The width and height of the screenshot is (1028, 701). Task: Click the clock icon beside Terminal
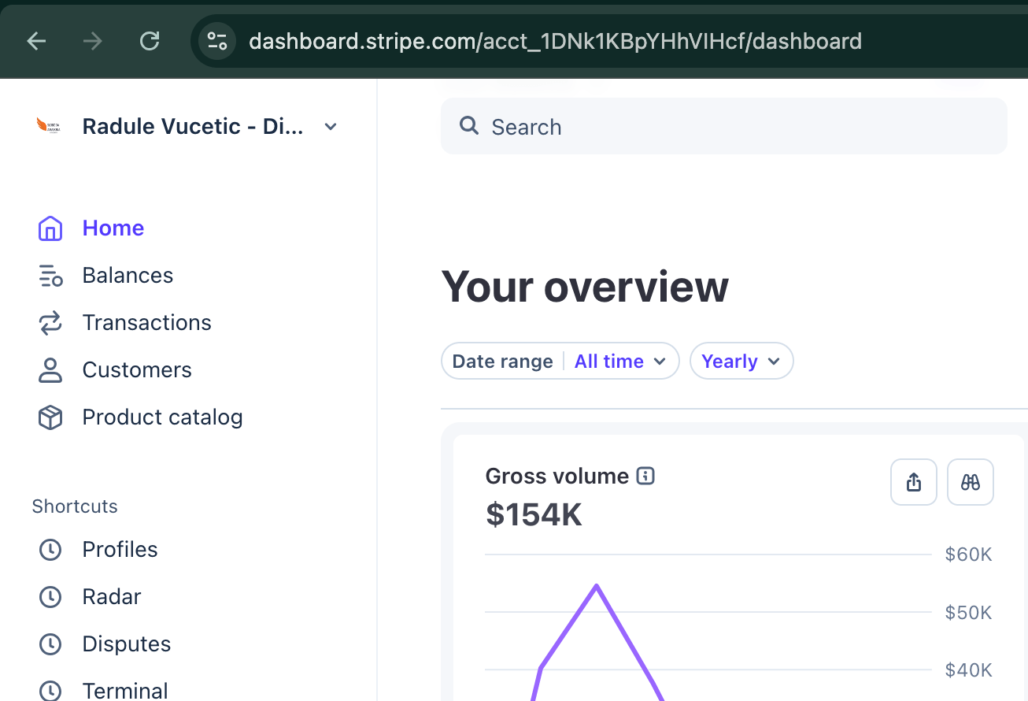click(50, 691)
